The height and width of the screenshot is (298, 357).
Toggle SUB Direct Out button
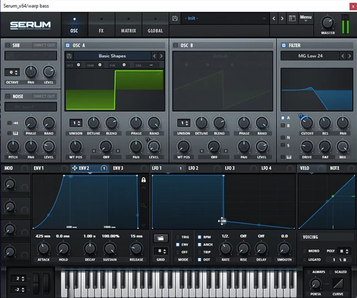(44, 45)
